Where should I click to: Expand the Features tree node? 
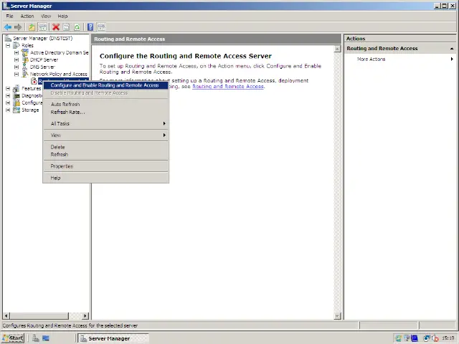[8, 88]
